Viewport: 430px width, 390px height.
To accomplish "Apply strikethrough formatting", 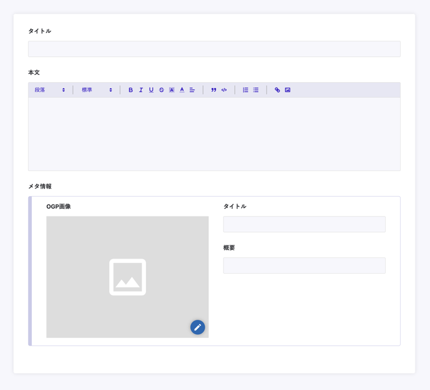I will coord(161,90).
